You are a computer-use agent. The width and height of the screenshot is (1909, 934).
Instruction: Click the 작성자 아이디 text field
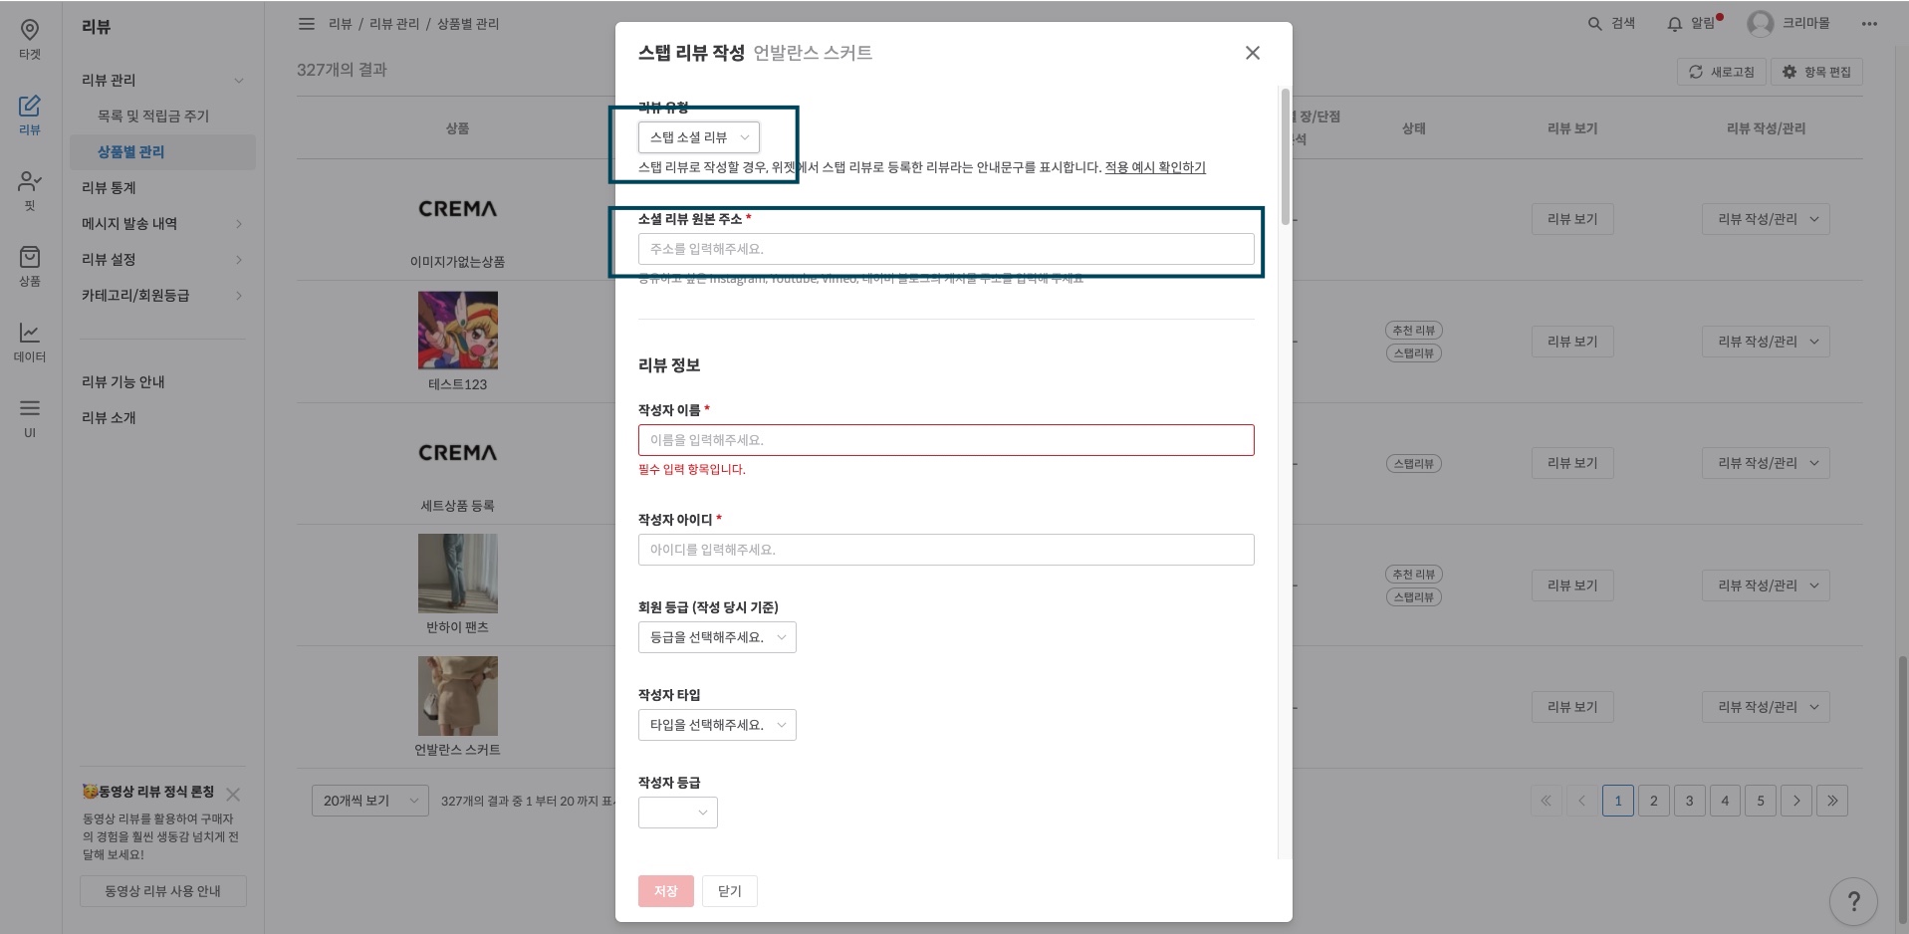pyautogui.click(x=945, y=550)
